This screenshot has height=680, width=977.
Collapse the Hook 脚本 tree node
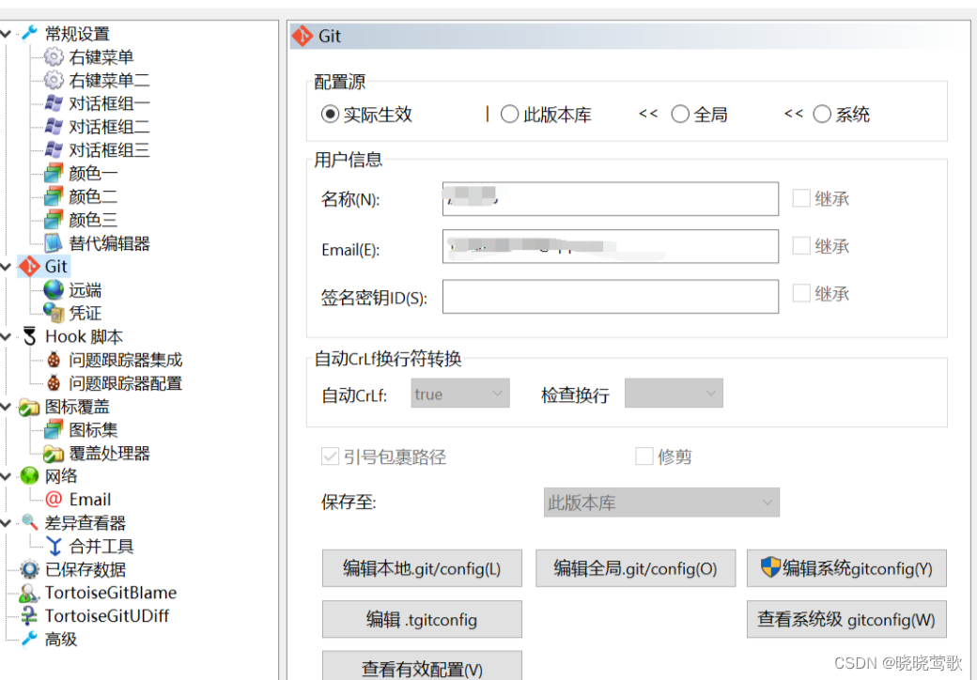[6, 337]
